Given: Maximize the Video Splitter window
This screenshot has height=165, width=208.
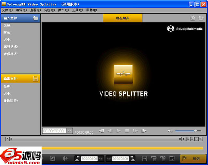Looking at the screenshot, I should (x=197, y=4).
